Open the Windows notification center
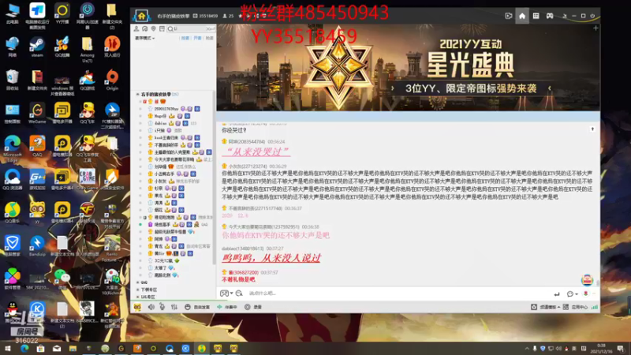Viewport: 631px width, 355px height. pyautogui.click(x=621, y=349)
